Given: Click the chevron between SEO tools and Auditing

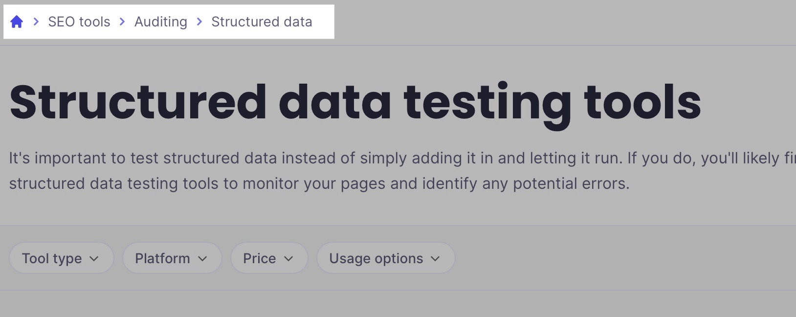Looking at the screenshot, I should click(121, 22).
